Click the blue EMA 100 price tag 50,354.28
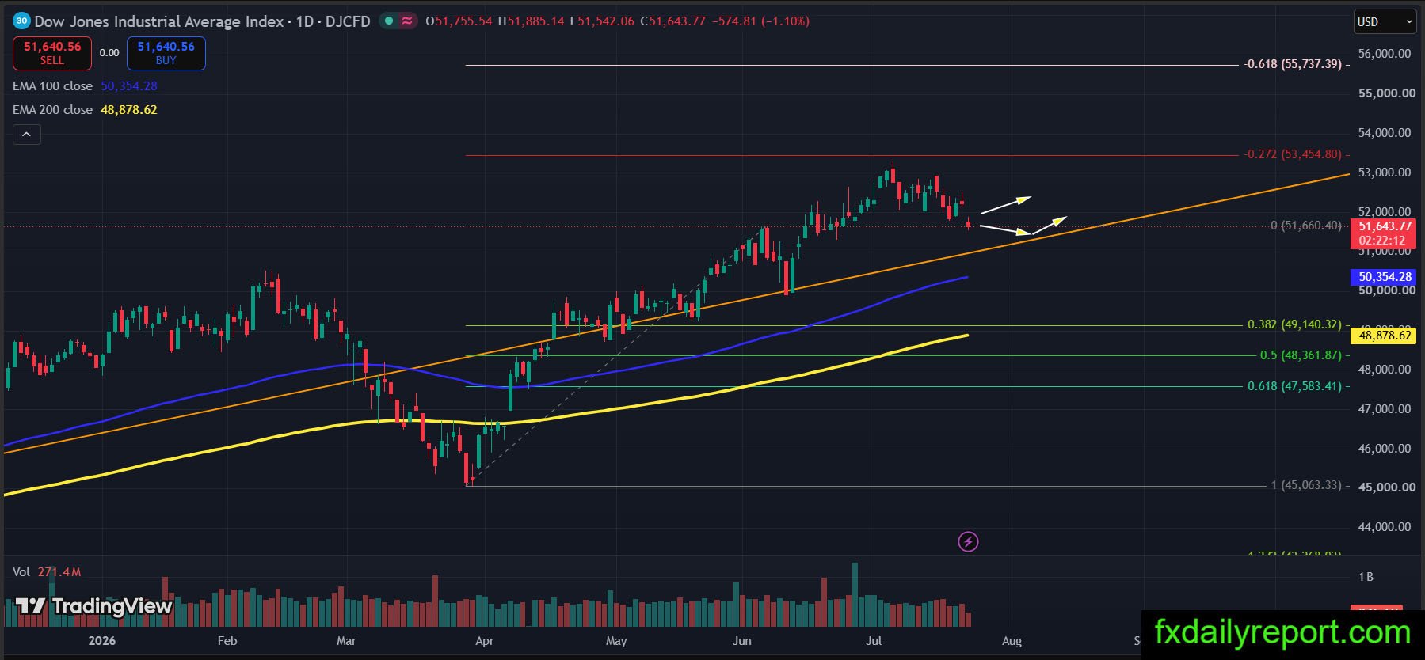Viewport: 1425px width, 660px height. click(x=1383, y=277)
